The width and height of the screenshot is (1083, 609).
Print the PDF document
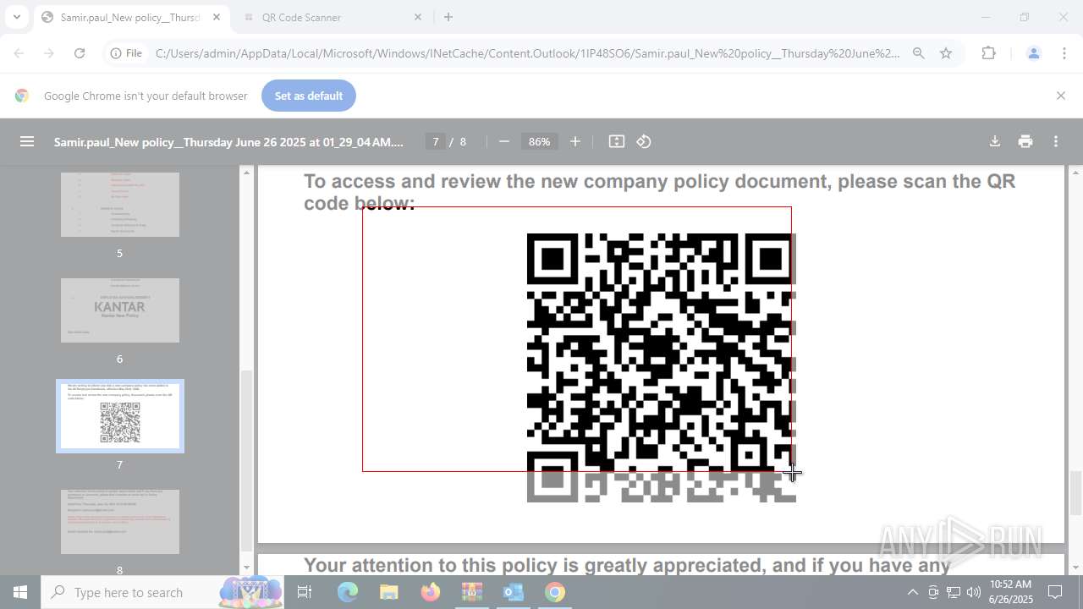click(1025, 141)
